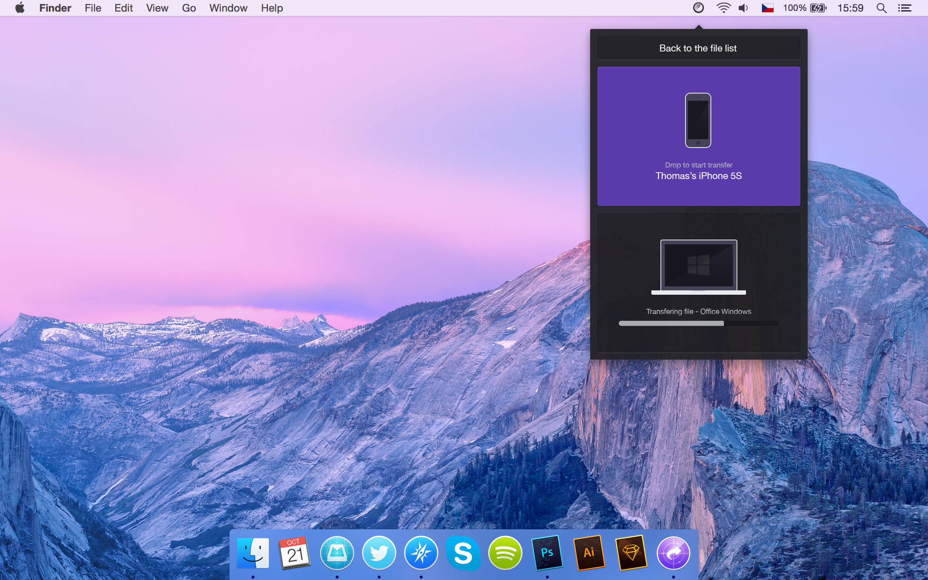Open Twitter from the Dock
The height and width of the screenshot is (580, 928).
coord(379,553)
